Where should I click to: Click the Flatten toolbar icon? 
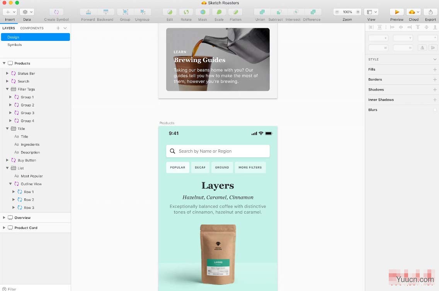[x=235, y=12]
